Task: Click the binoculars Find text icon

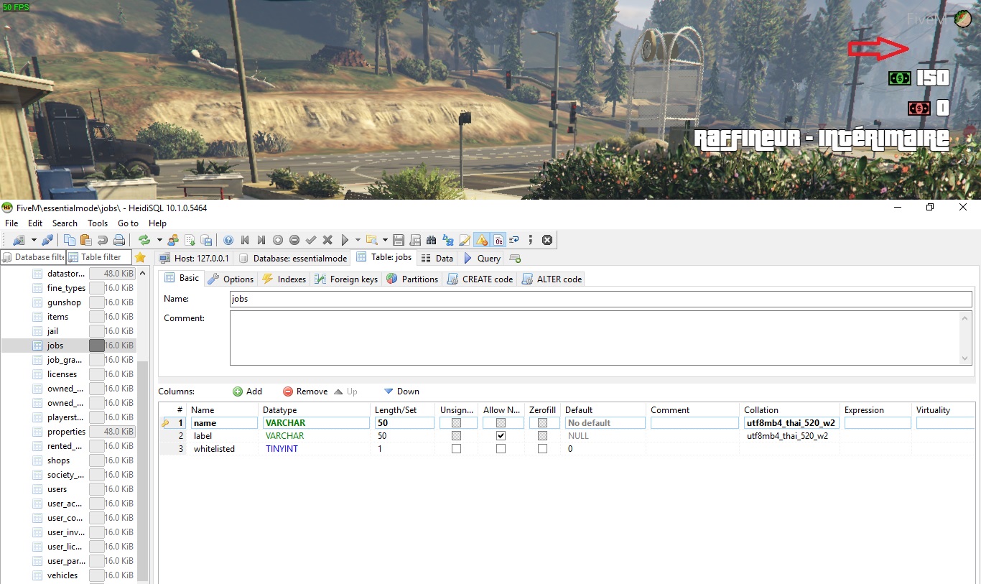Action: point(432,240)
